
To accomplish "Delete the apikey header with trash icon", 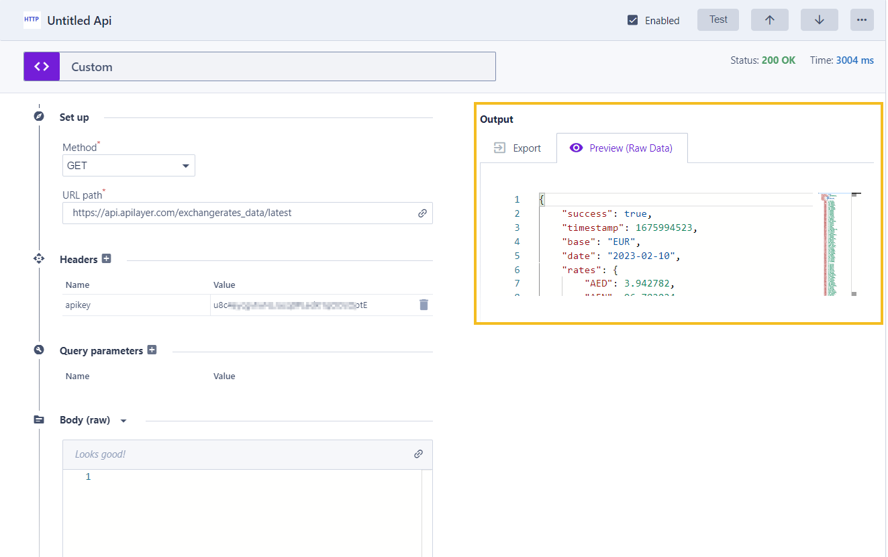I will pyautogui.click(x=423, y=305).
